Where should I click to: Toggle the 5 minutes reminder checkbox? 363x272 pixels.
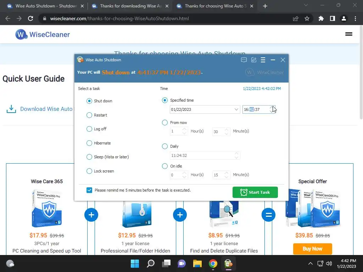point(89,190)
